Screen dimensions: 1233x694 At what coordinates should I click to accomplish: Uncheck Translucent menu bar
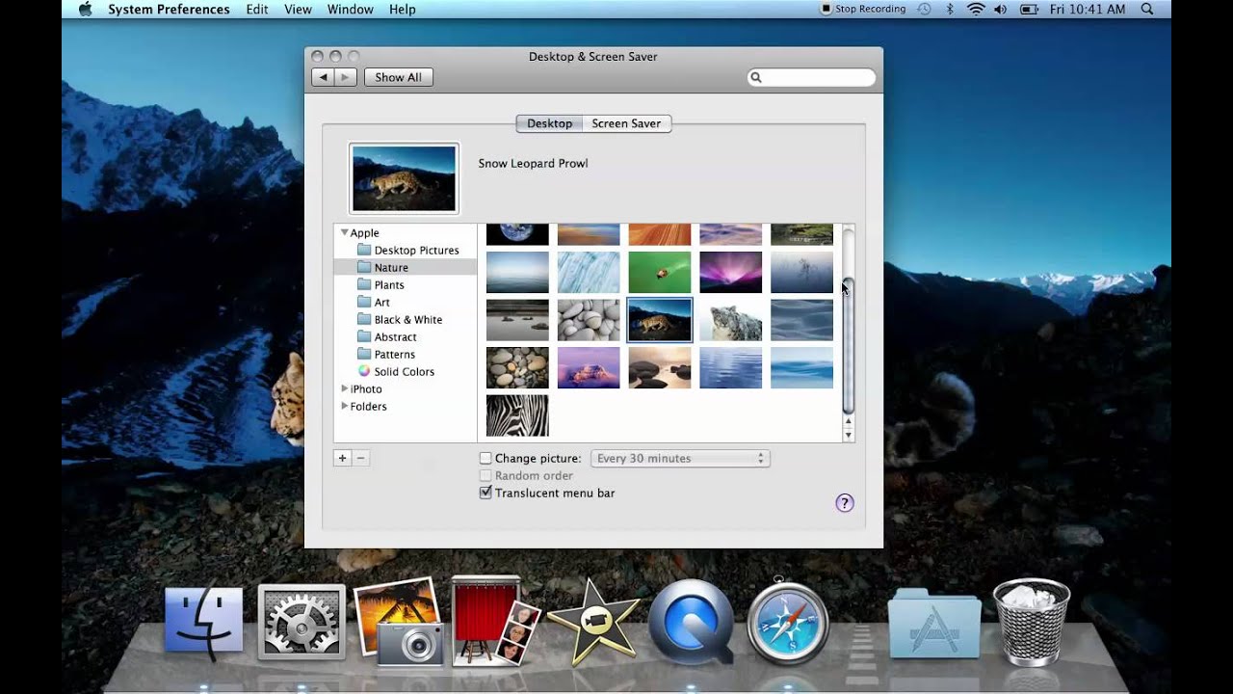pyautogui.click(x=485, y=494)
